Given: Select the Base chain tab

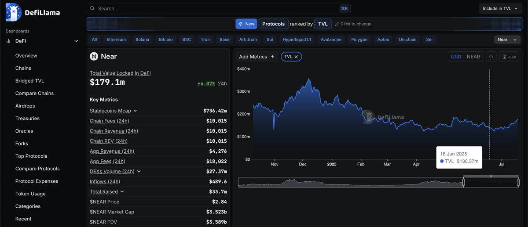Looking at the screenshot, I should click(224, 40).
